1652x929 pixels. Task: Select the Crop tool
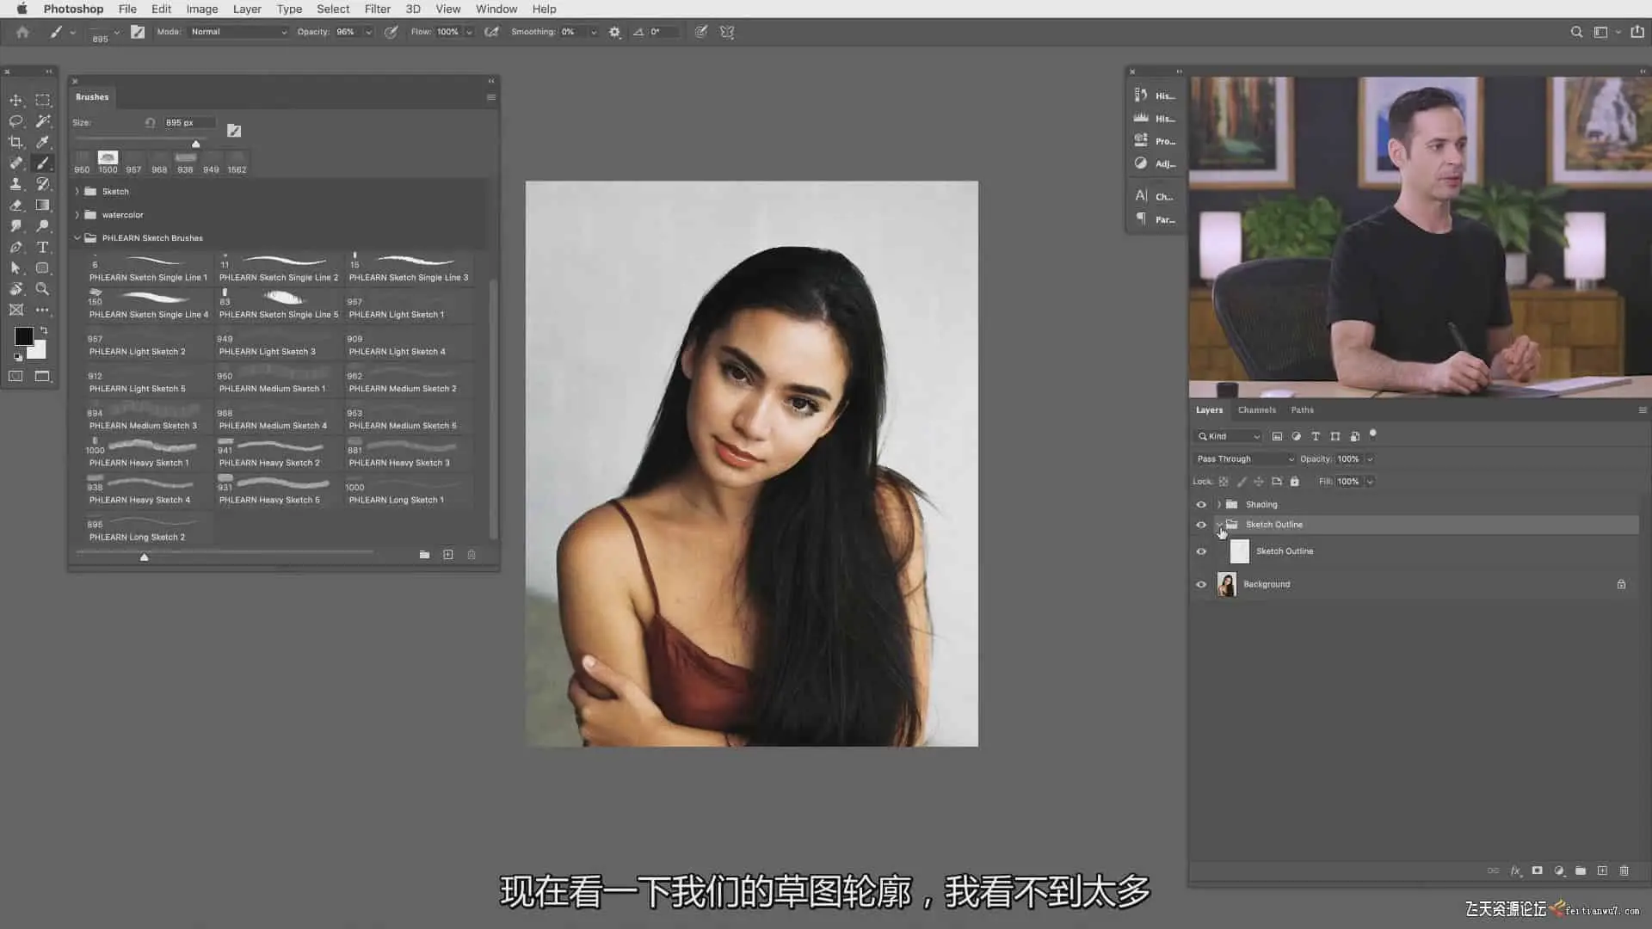pyautogui.click(x=15, y=142)
